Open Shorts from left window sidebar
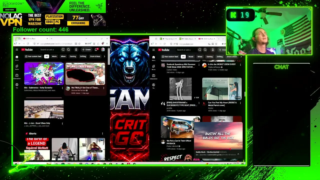The image size is (320, 180). pos(17,67)
